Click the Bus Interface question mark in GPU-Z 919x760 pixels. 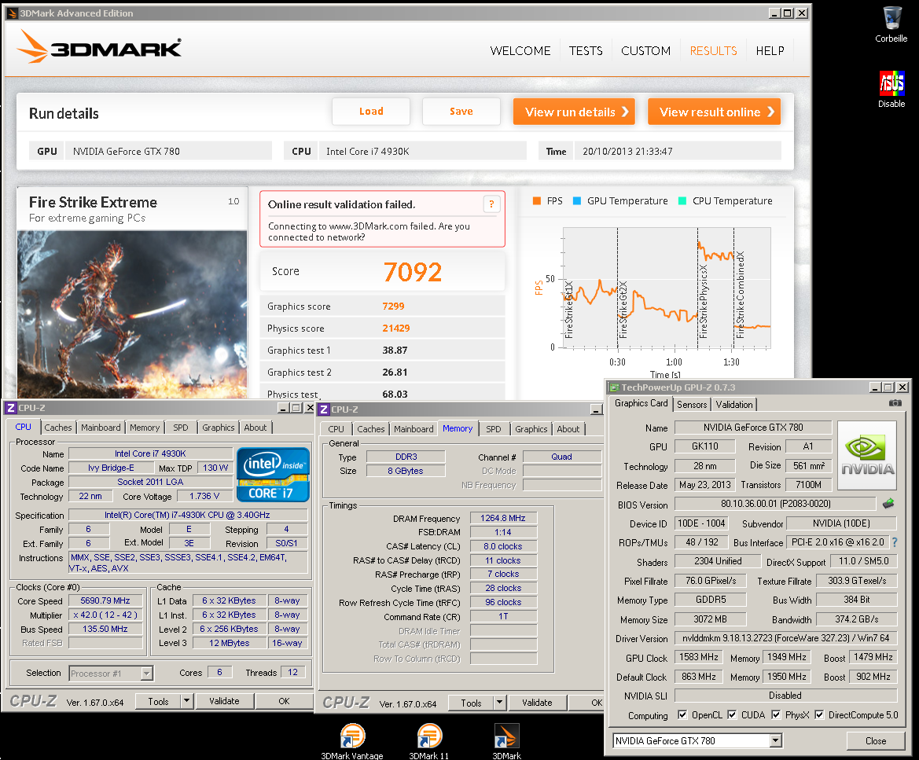pyautogui.click(x=895, y=542)
